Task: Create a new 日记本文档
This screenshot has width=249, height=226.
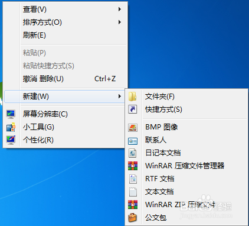Action: [x=186, y=153]
